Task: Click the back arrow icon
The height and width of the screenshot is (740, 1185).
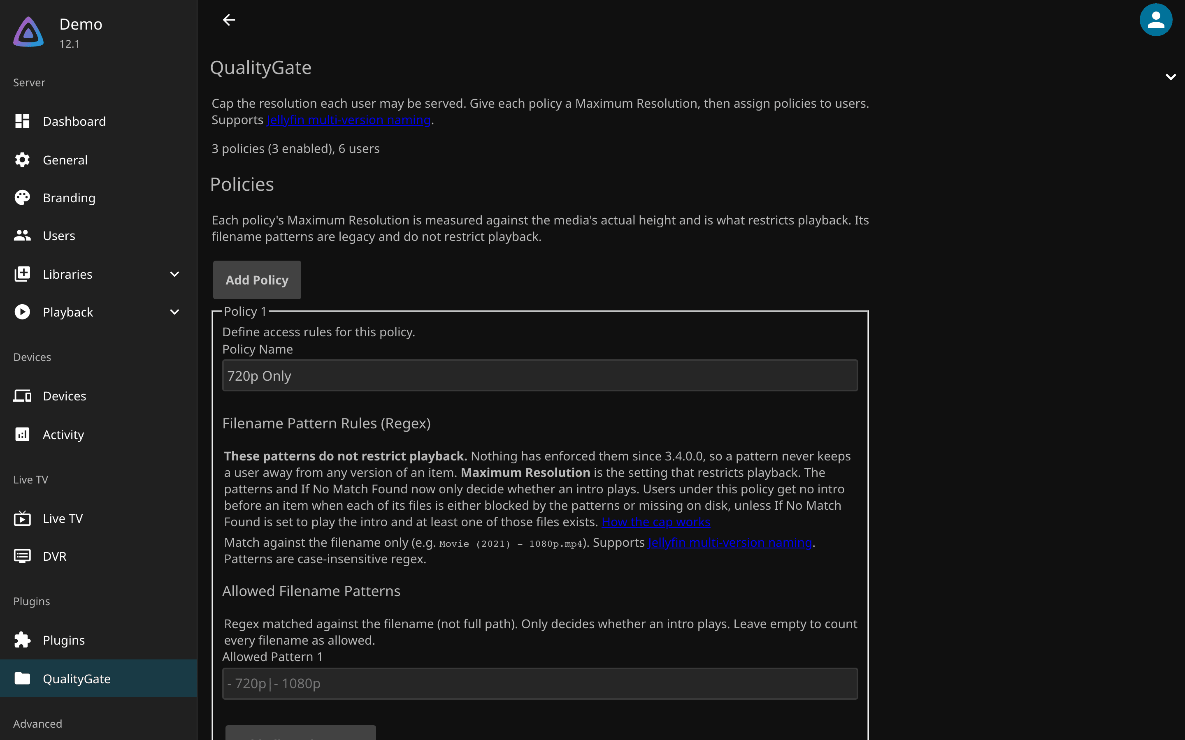Action: pyautogui.click(x=229, y=20)
